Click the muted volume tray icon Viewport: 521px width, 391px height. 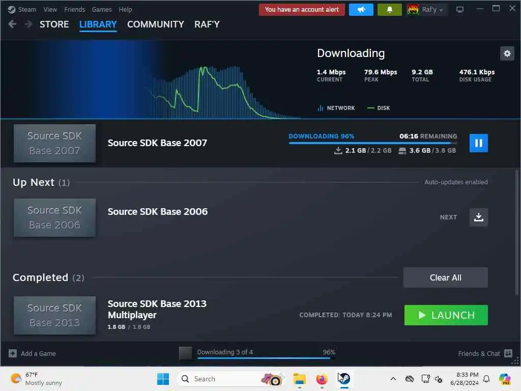tap(439, 379)
